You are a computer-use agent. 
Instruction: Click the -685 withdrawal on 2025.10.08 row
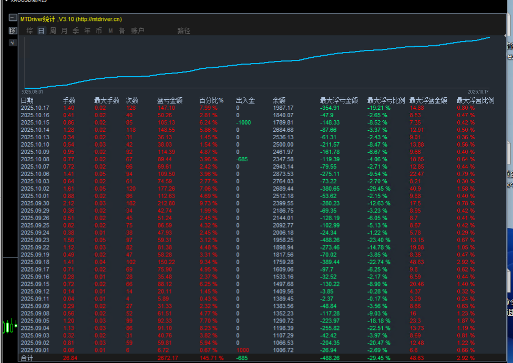242,159
